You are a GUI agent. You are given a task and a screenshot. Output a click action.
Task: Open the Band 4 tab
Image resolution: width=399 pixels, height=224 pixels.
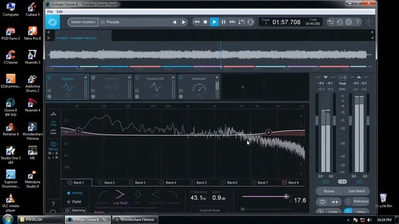click(168, 182)
